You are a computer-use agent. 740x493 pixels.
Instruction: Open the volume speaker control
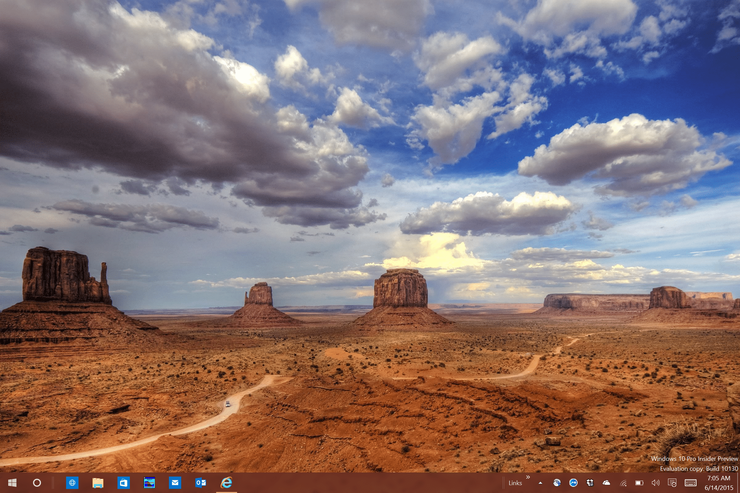[655, 483]
